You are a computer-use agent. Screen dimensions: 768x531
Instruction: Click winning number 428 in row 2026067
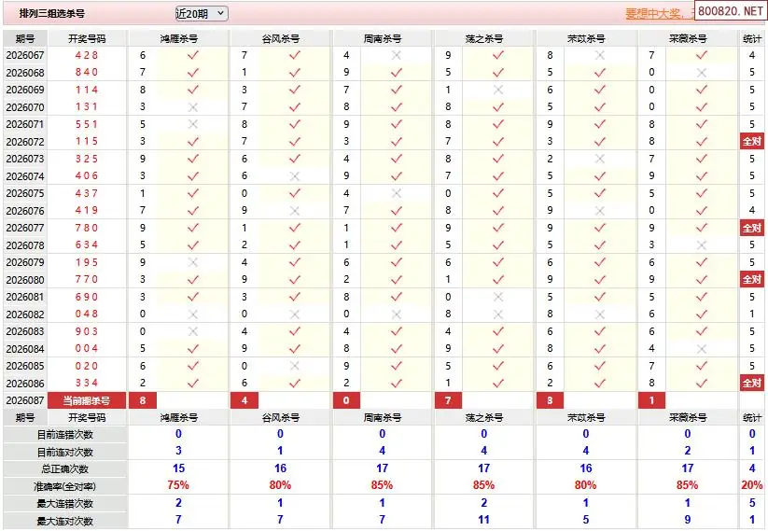coord(87,56)
